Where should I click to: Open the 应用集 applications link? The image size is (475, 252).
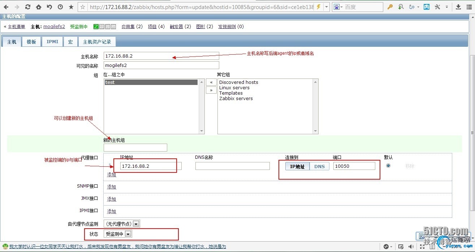pyautogui.click(x=128, y=27)
